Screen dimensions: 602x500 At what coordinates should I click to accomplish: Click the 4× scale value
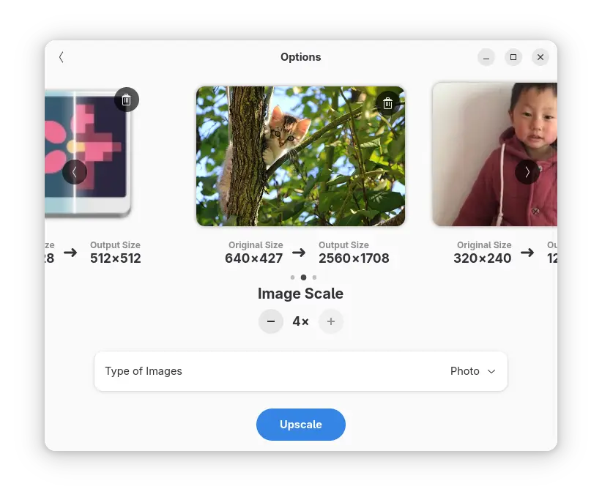click(x=300, y=321)
